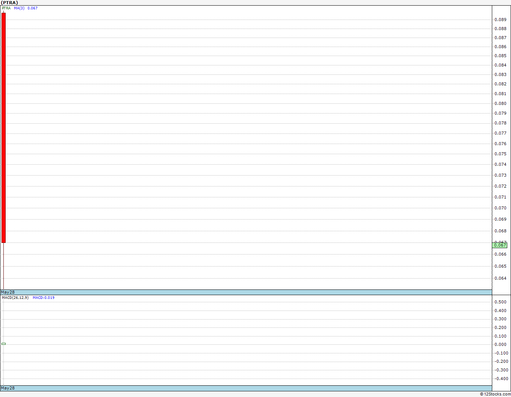Click the MA(3) indicator label
This screenshot has width=511, height=397.
[19, 8]
